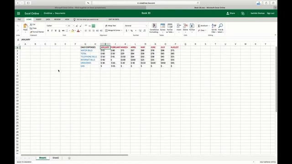
Task: Switch to the REVIEW ribbon tab
Action: pyautogui.click(x=57, y=20)
